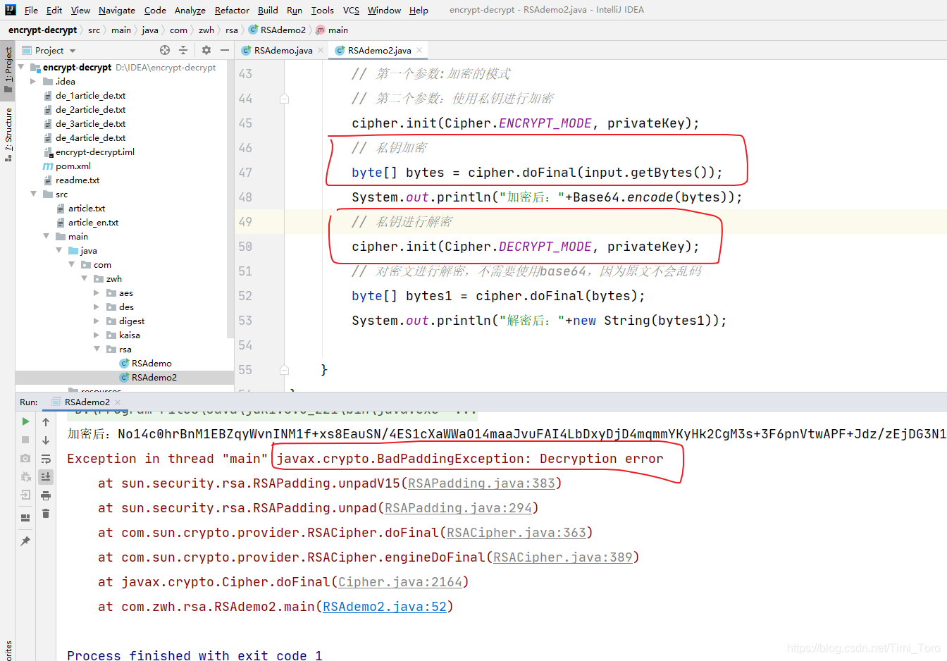
Task: Collapse the java folder
Action: [x=58, y=250]
